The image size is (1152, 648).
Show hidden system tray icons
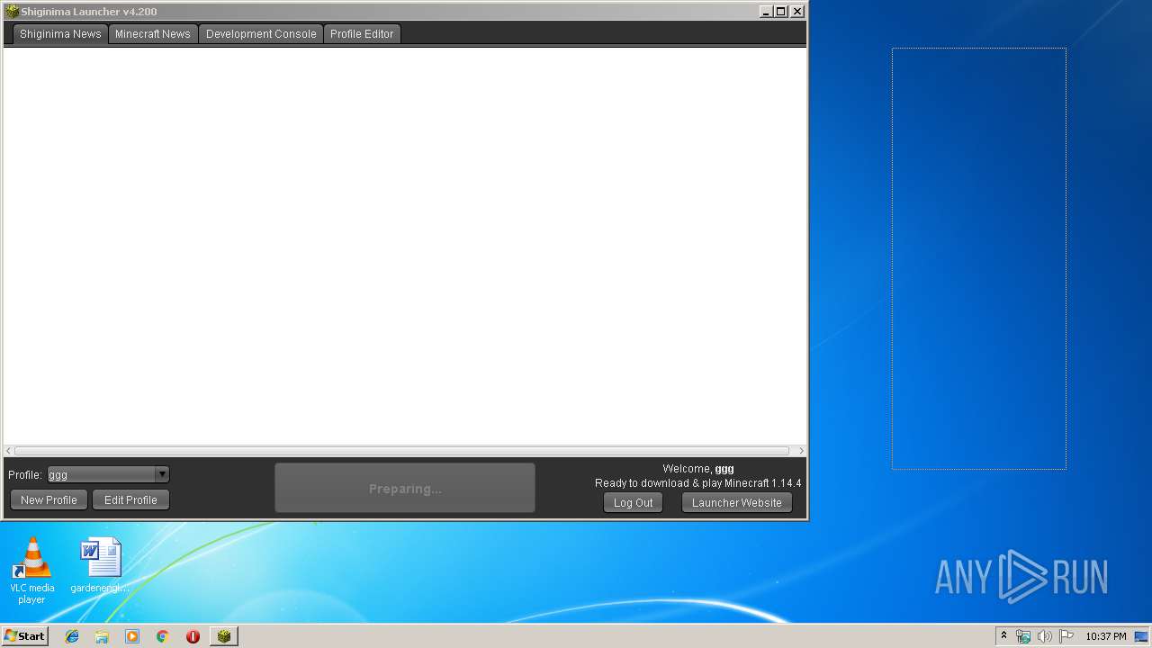tap(1003, 636)
